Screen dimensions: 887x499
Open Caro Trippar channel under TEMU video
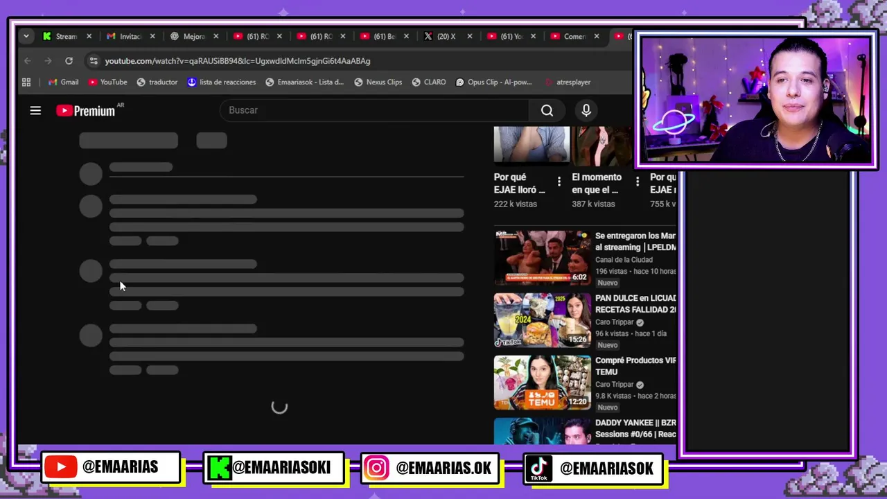615,385
